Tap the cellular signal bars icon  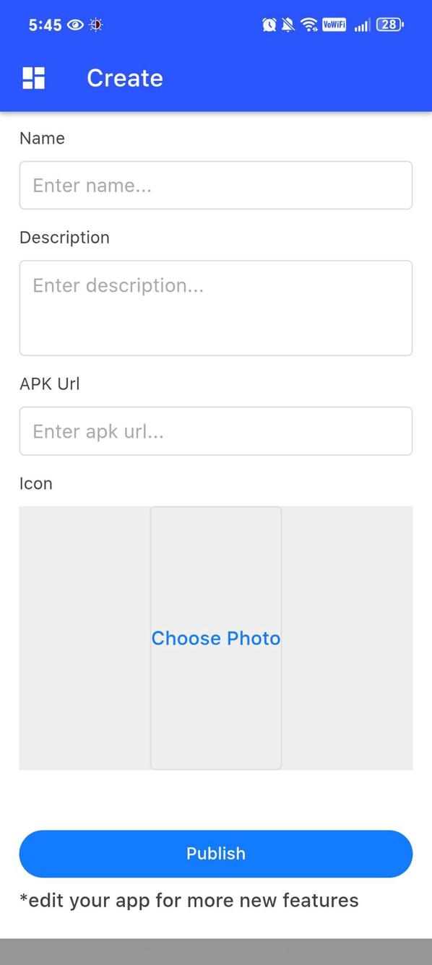(x=362, y=25)
